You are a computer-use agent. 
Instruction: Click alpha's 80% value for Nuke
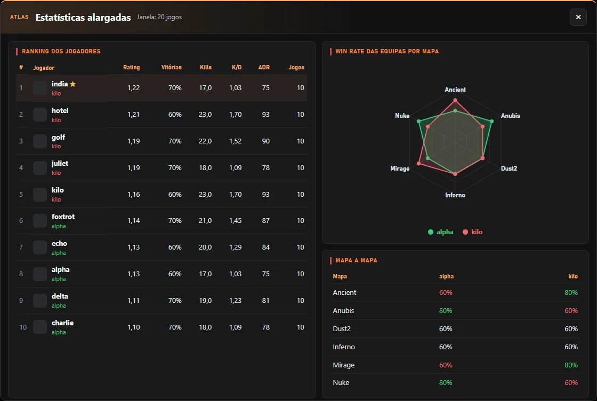point(446,383)
